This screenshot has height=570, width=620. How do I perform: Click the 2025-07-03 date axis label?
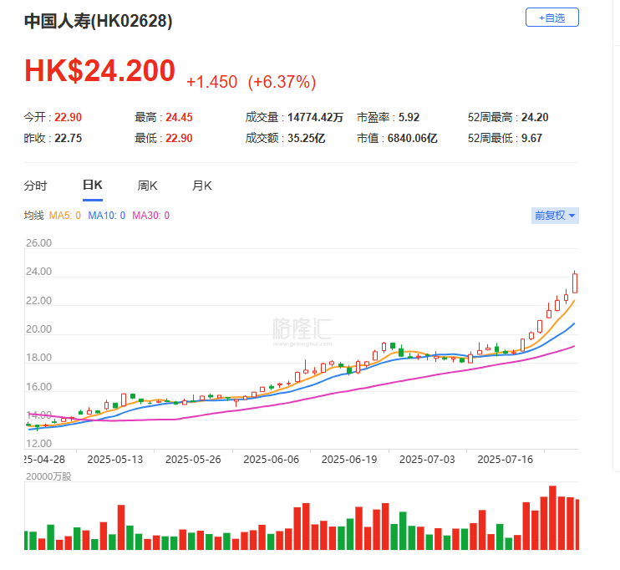point(427,460)
